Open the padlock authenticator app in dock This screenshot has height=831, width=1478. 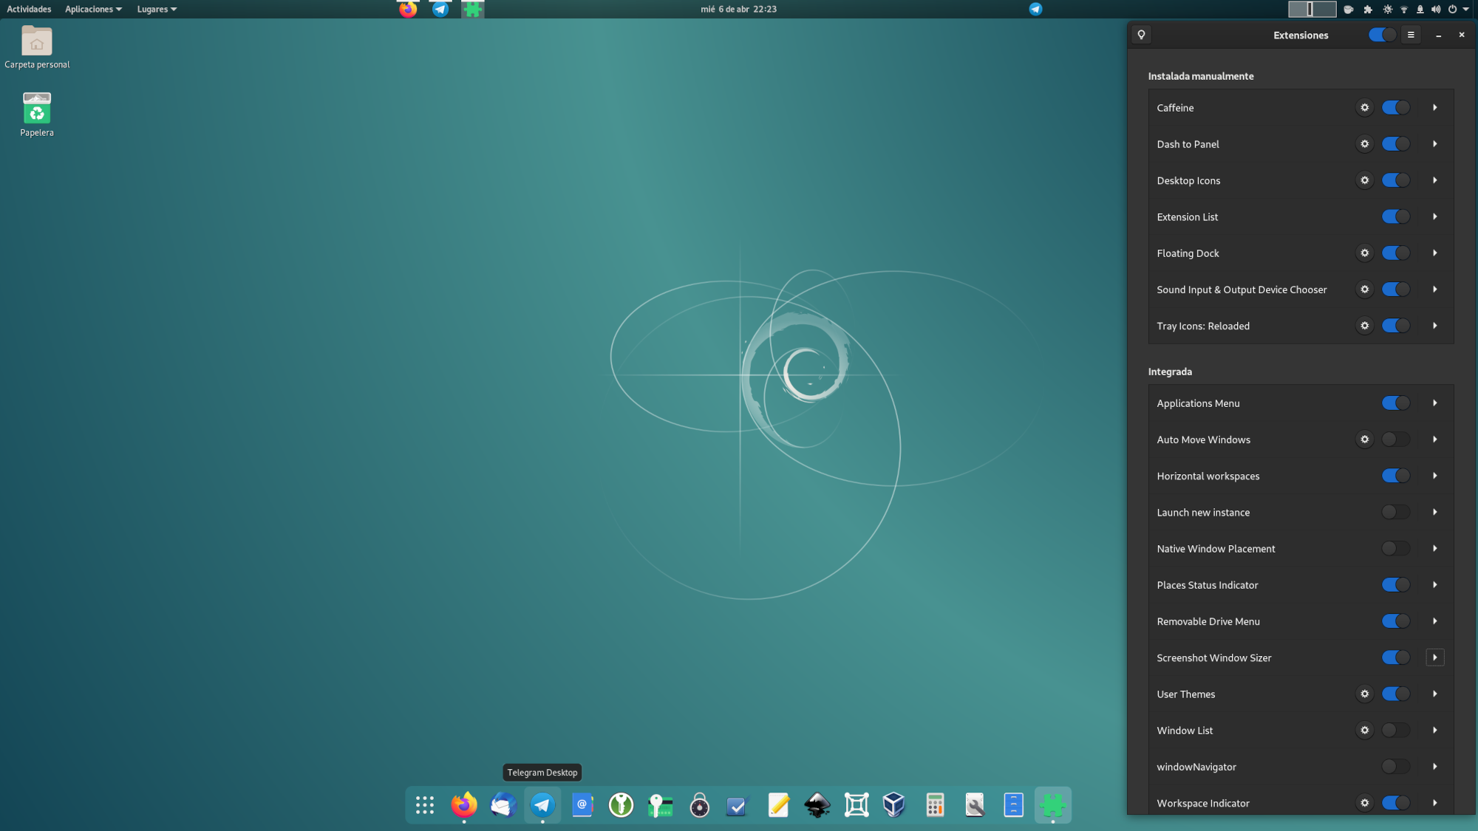point(699,805)
